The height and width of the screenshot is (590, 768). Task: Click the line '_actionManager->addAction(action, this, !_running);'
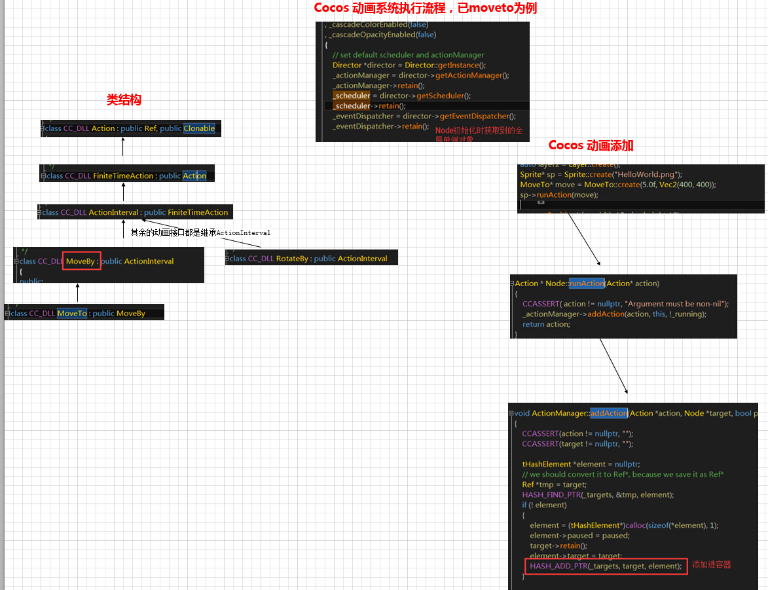[x=614, y=314]
